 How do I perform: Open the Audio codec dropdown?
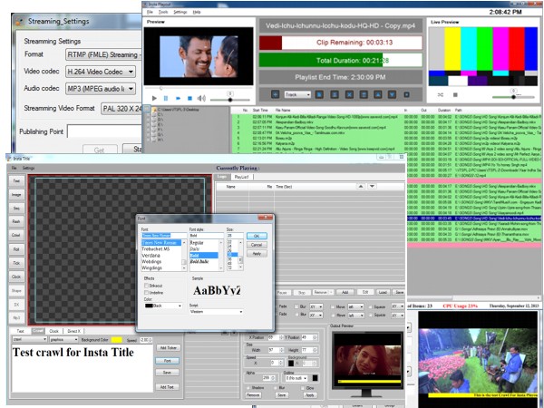101,89
